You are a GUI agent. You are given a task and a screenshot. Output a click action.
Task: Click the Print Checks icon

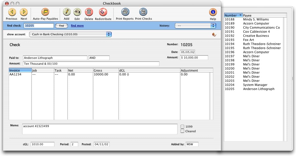(x=143, y=12)
